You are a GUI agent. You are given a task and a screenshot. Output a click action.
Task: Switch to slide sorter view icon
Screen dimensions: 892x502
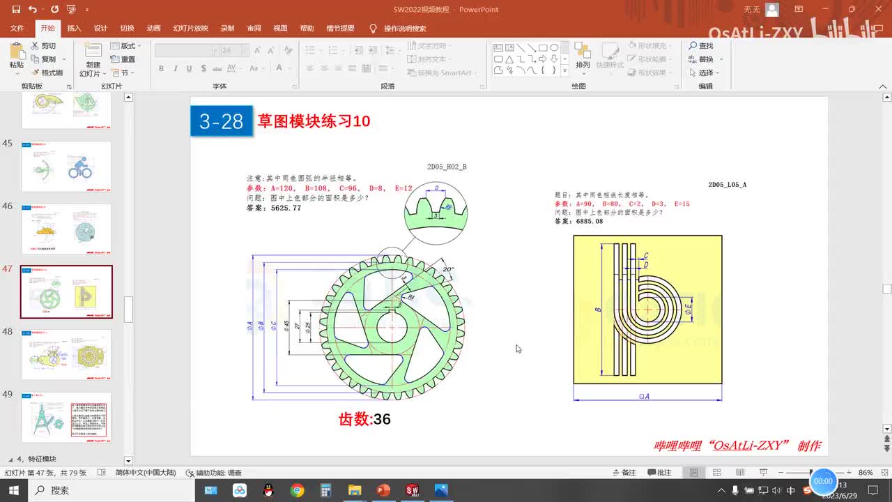[716, 473]
